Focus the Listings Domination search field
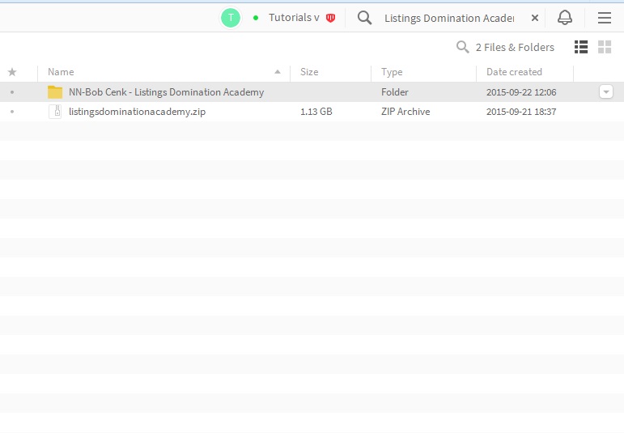The image size is (624, 433). tap(449, 19)
